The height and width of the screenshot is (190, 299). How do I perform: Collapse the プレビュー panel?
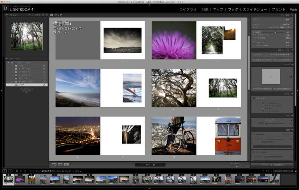[7, 15]
